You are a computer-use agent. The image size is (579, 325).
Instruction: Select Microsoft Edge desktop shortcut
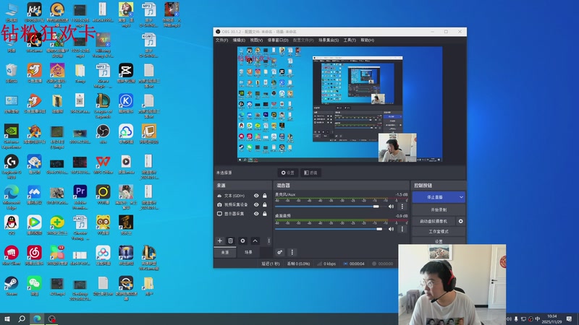[x=12, y=196]
